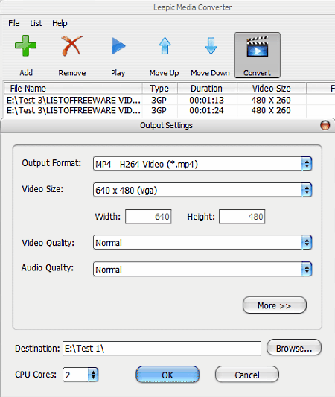Expand the Output Format dropdown
Viewport: 335px width, 397px height.
click(x=307, y=164)
